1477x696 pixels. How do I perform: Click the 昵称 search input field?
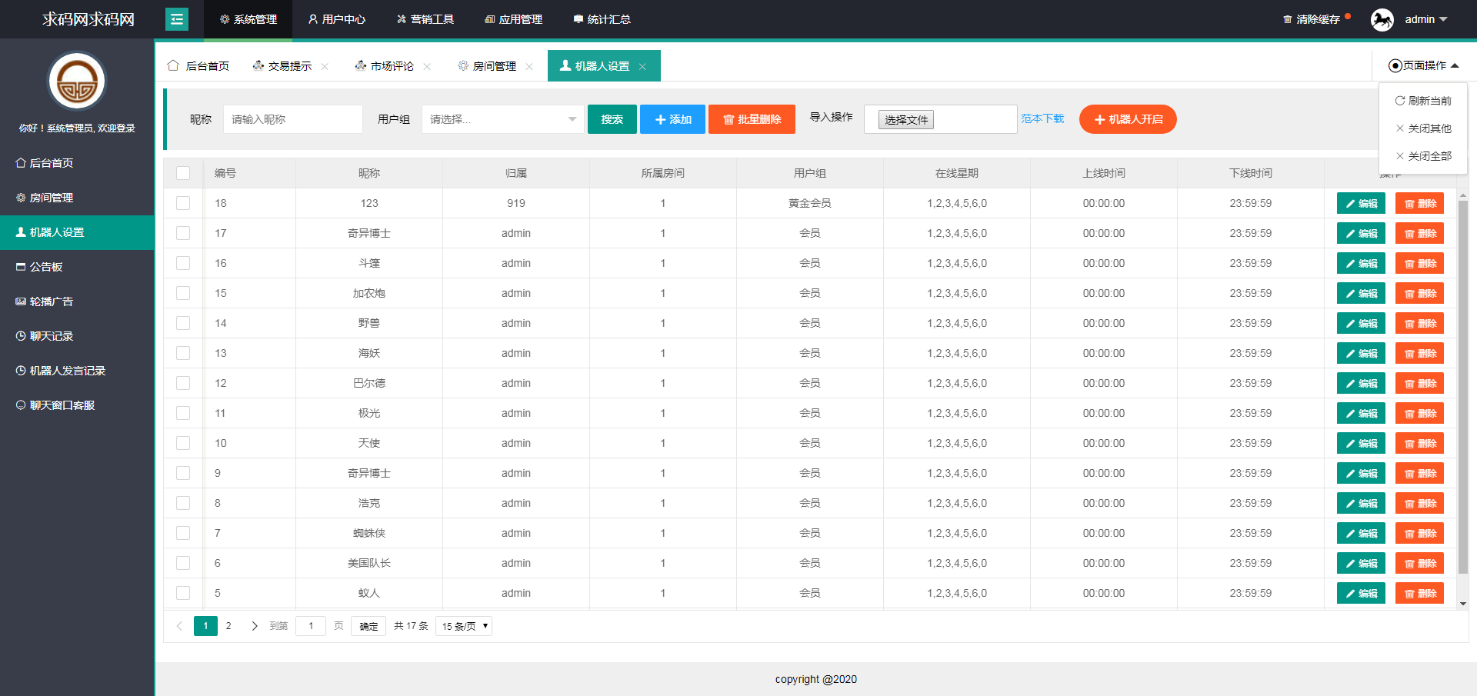[x=292, y=119]
